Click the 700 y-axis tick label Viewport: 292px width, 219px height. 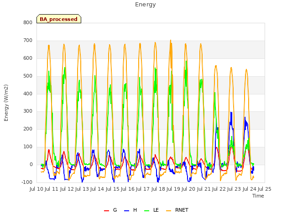(x=28, y=41)
